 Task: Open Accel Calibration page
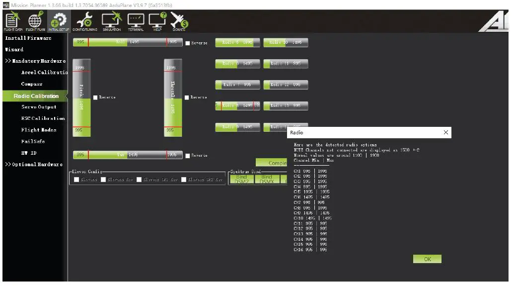click(44, 73)
